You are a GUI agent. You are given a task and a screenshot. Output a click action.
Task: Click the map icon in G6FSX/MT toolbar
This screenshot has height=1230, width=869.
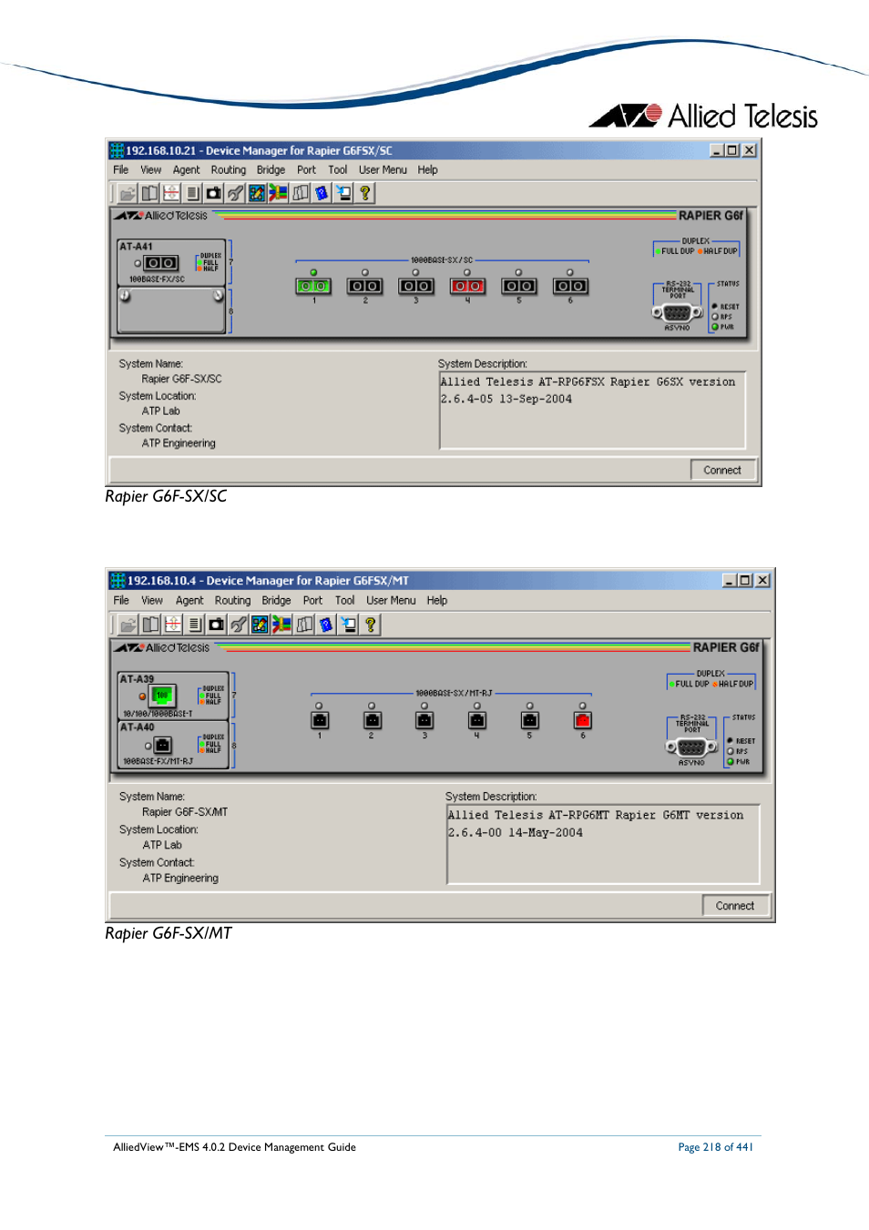click(304, 625)
